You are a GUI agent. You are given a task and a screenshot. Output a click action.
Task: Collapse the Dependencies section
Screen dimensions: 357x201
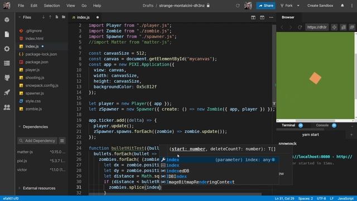click(x=20, y=127)
